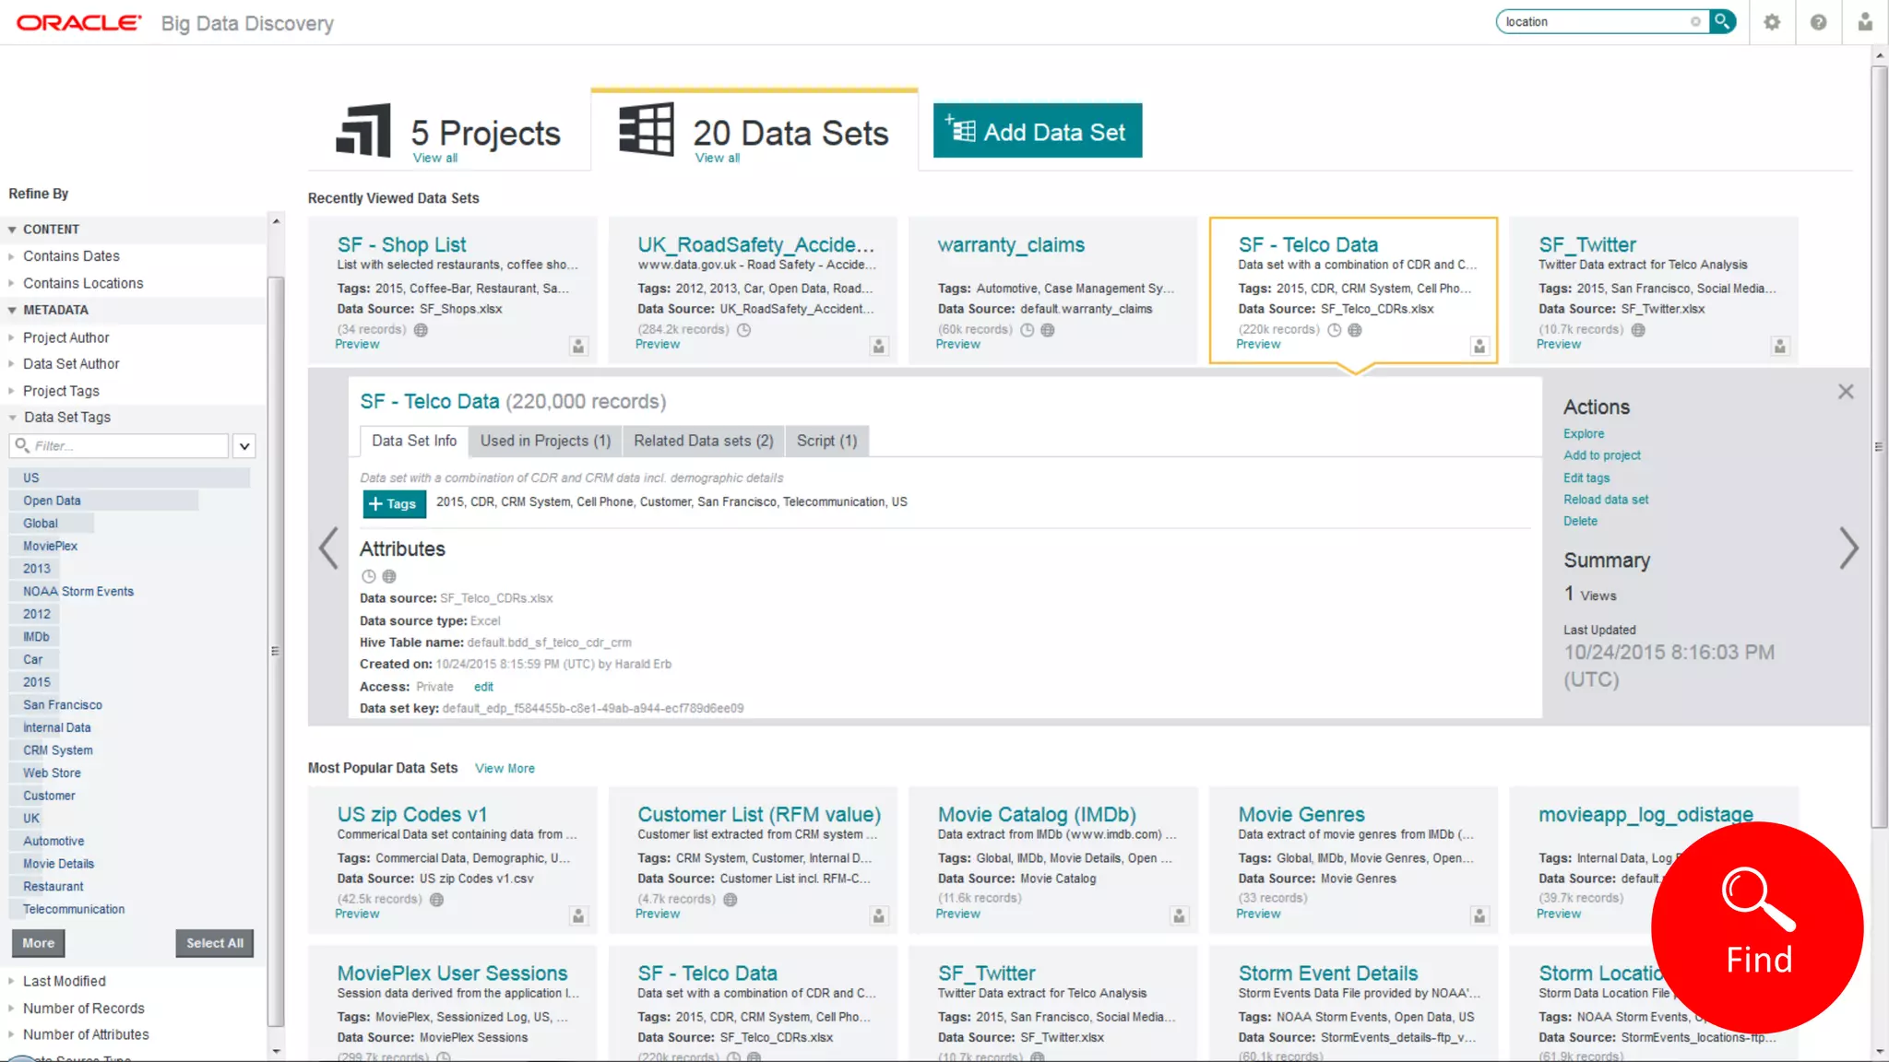The image size is (1889, 1062).
Task: Open the tag filter dropdown arrow
Action: tap(244, 446)
